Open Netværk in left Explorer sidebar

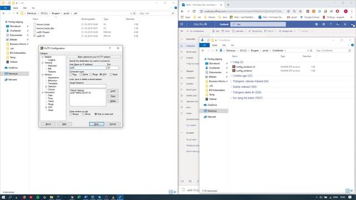[x=12, y=79]
